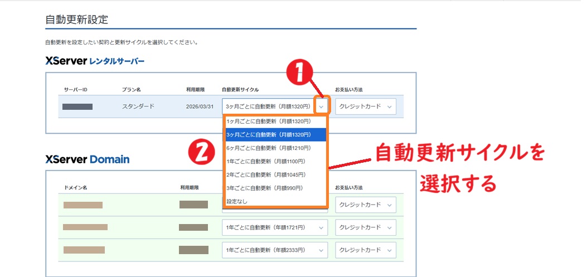Click the スタンダード plan name cell
Viewport: 587px width, 277px height.
(138, 106)
